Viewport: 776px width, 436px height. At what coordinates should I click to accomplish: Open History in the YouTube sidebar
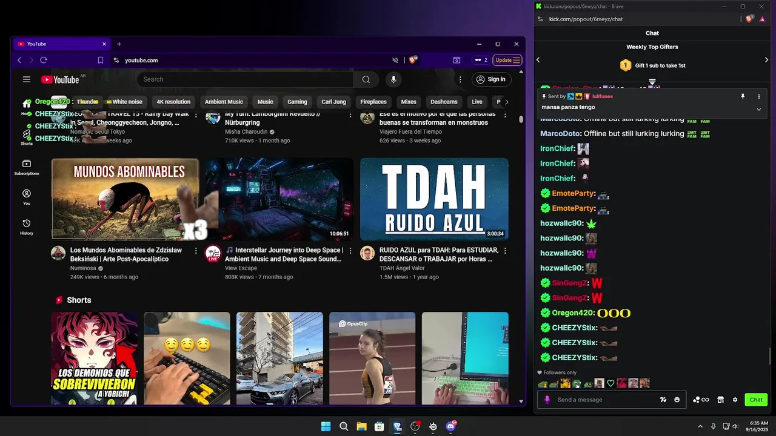27,227
